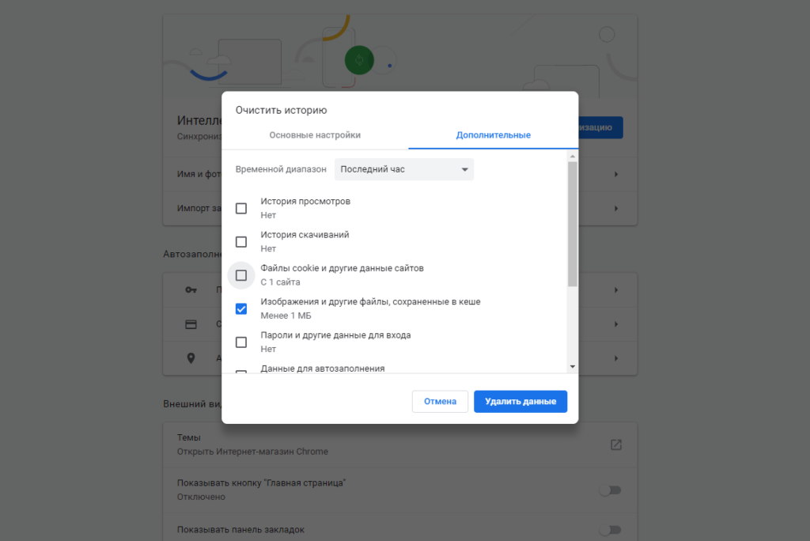This screenshot has height=541, width=810.
Task: Click the location pin addresses icon
Action: click(191, 358)
